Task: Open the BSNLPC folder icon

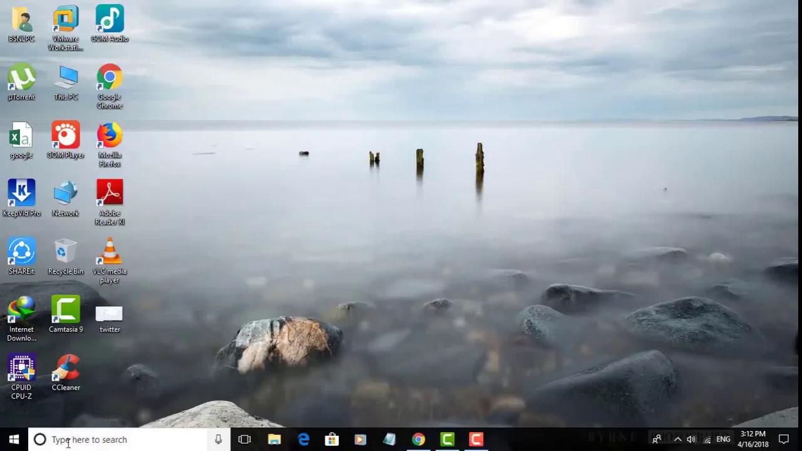Action: click(21, 24)
